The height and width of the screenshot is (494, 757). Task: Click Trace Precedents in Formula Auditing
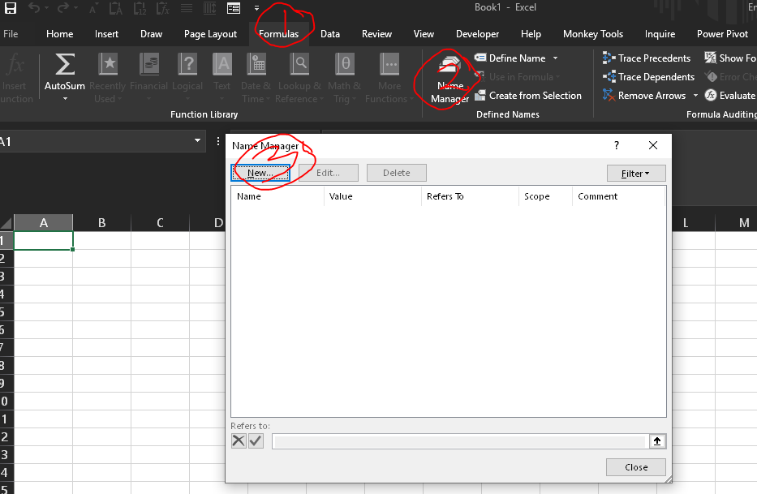point(647,58)
